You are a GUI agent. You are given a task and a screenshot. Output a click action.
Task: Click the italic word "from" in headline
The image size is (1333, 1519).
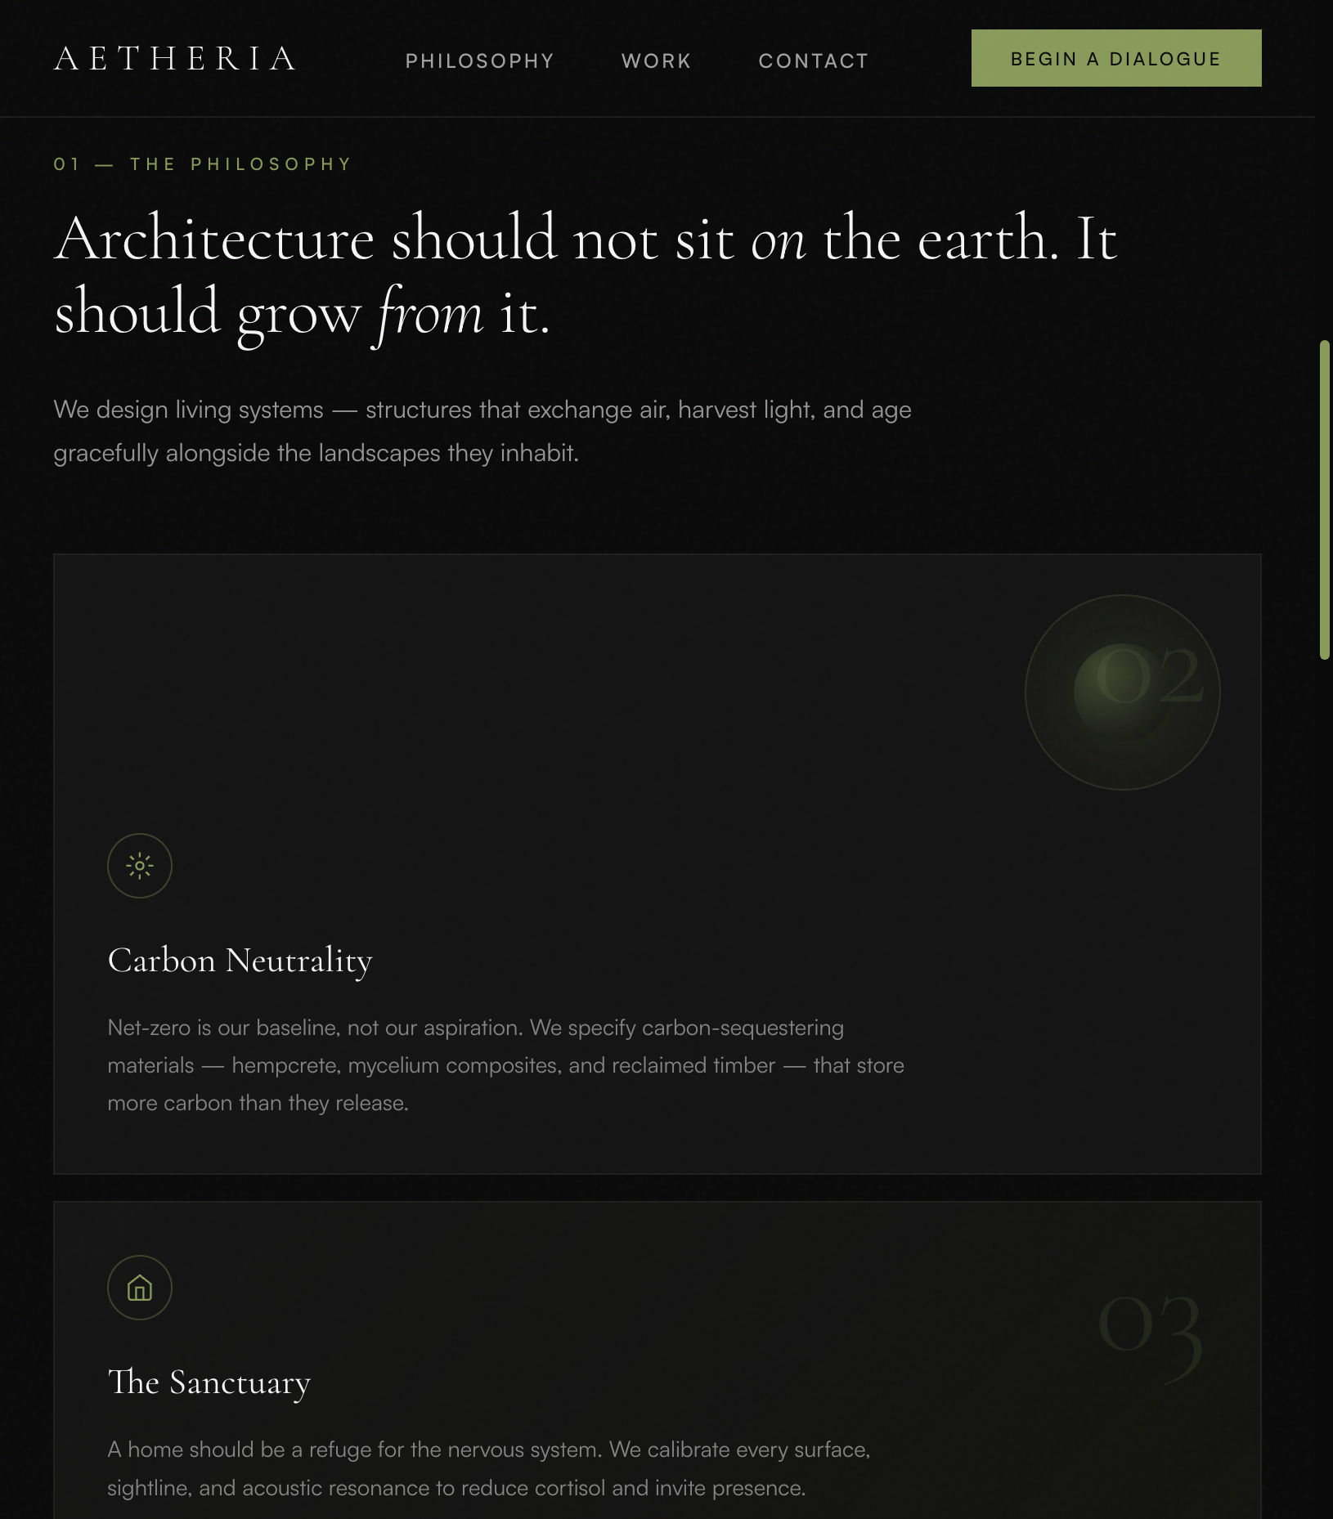(x=431, y=315)
